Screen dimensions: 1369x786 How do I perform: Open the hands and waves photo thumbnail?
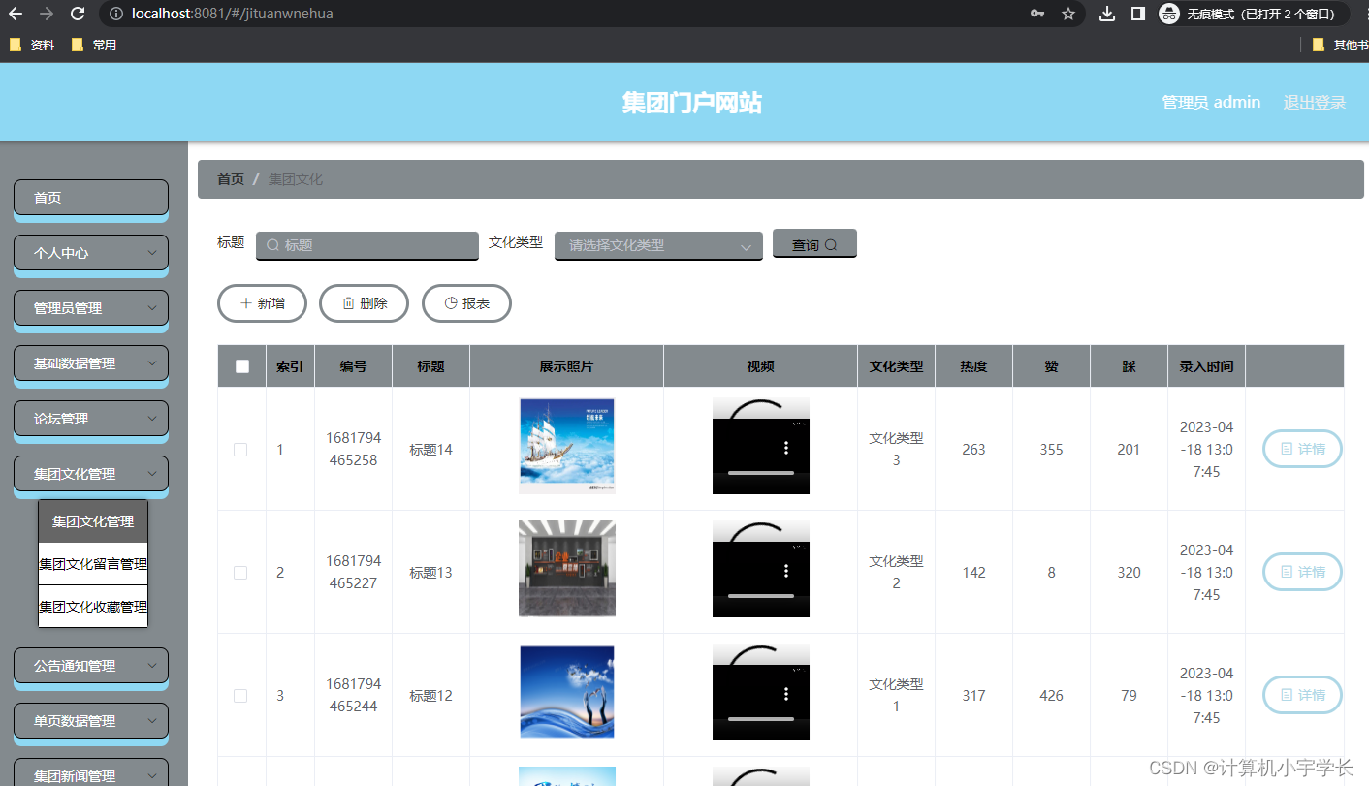pyautogui.click(x=567, y=692)
